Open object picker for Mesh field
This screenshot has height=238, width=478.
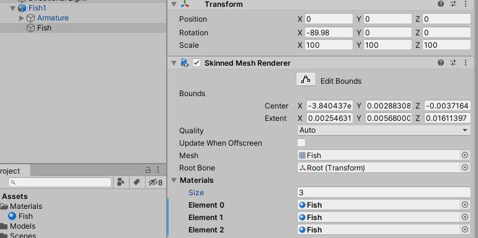point(465,155)
